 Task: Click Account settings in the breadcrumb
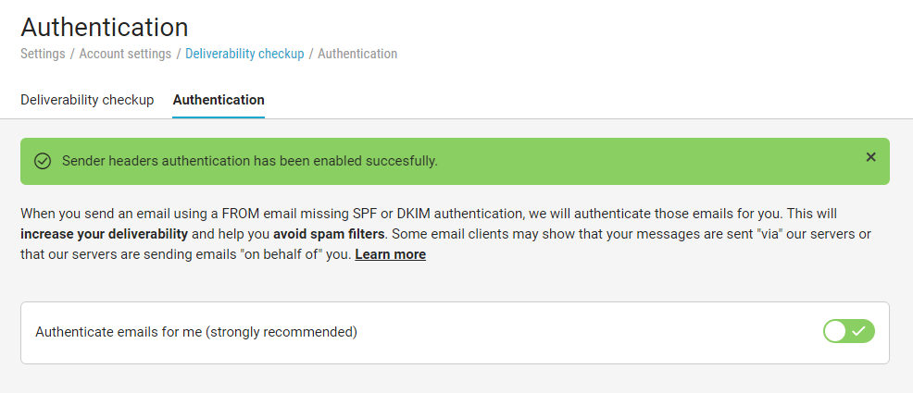coord(125,54)
